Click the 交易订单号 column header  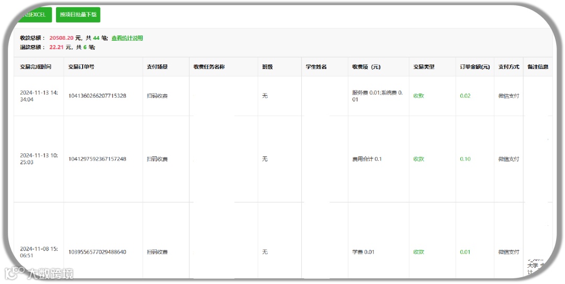tap(81, 66)
